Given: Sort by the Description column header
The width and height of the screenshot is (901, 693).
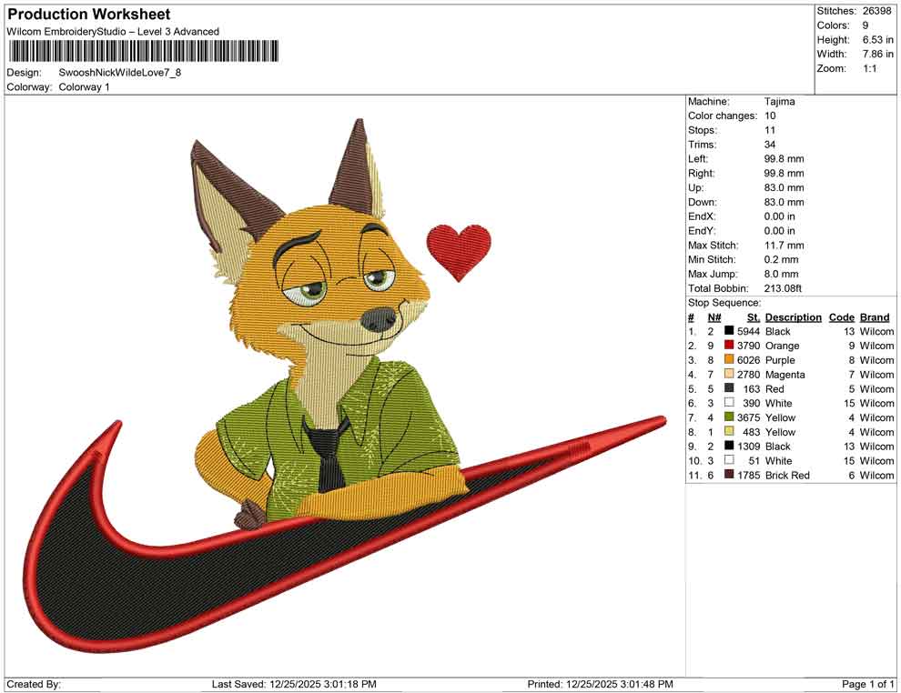Looking at the screenshot, I should [x=793, y=316].
